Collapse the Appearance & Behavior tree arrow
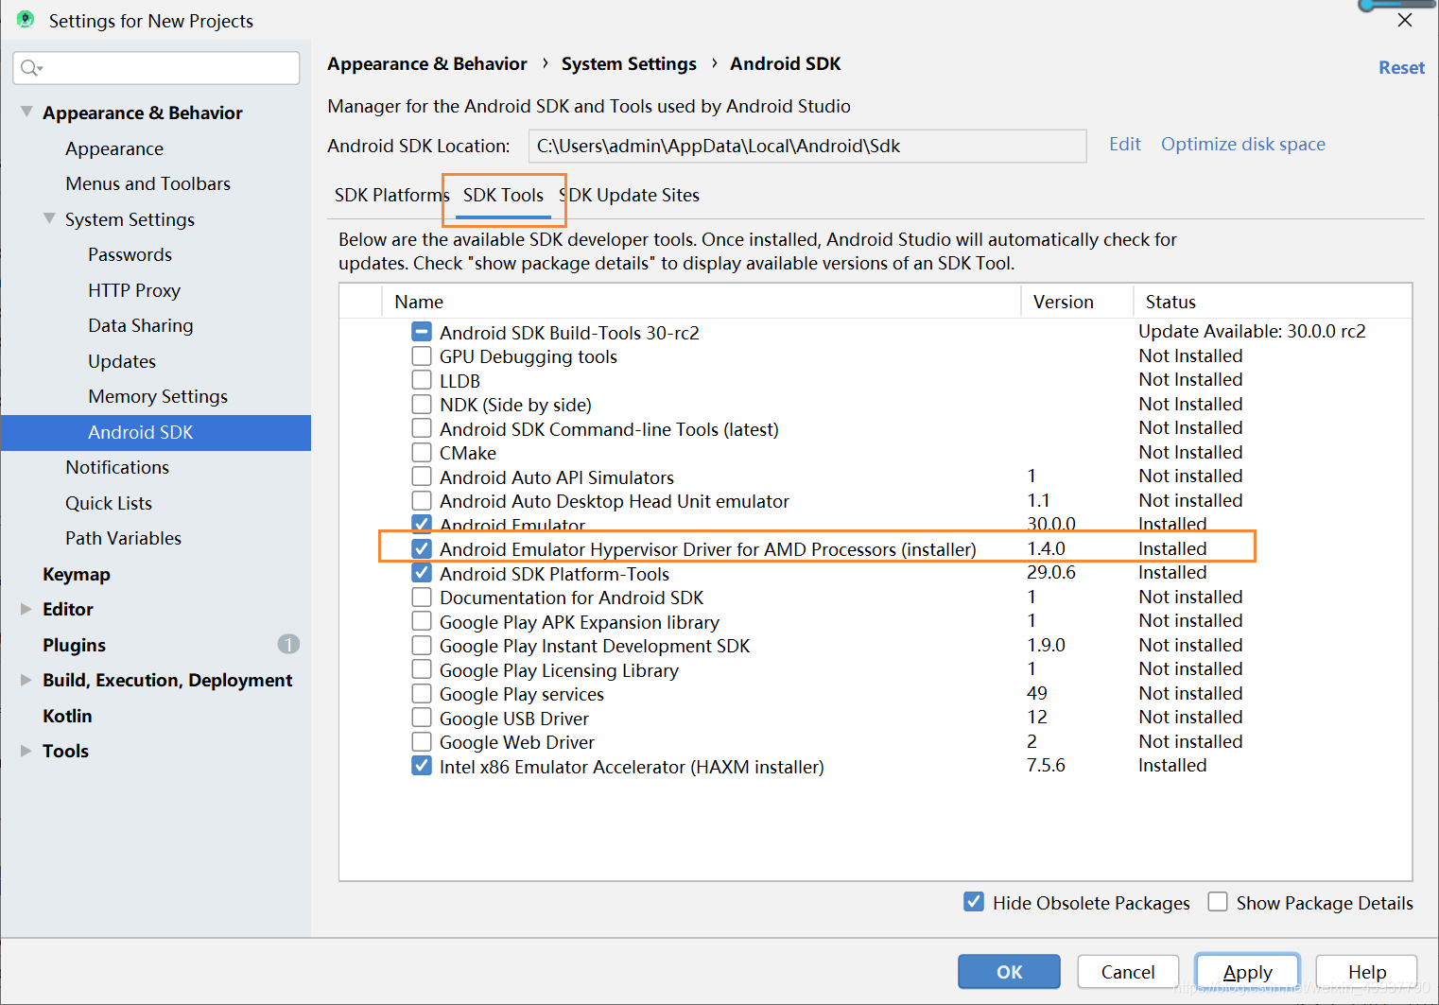This screenshot has height=1005, width=1439. click(26, 112)
